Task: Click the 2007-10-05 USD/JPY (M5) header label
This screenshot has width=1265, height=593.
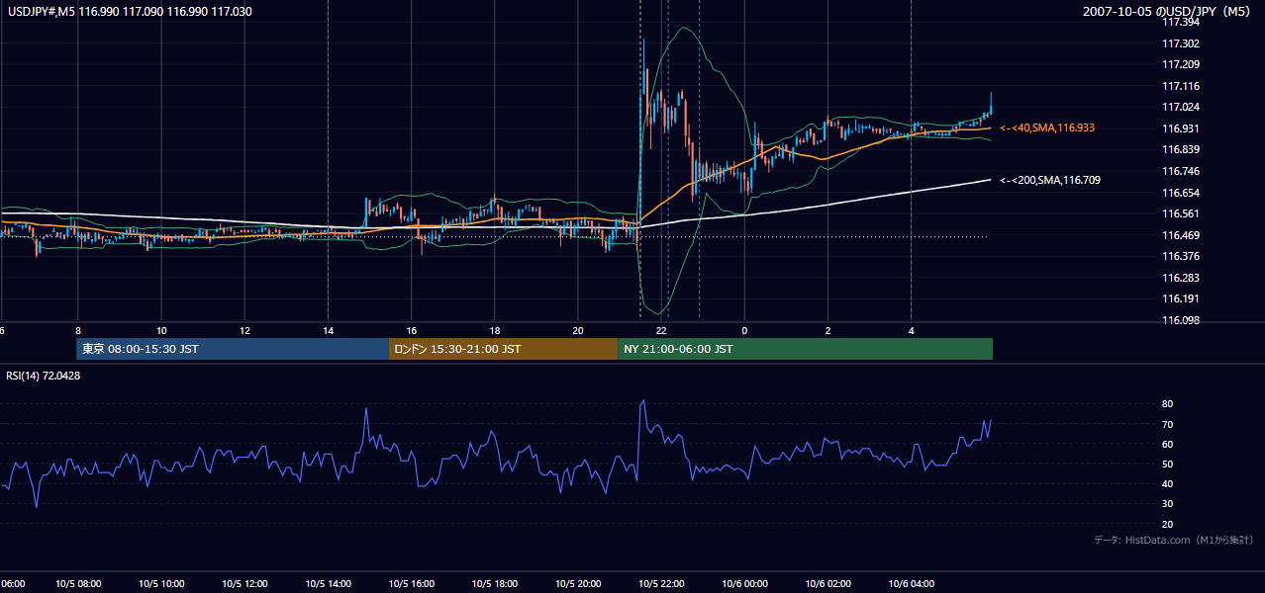Action: click(x=1168, y=12)
